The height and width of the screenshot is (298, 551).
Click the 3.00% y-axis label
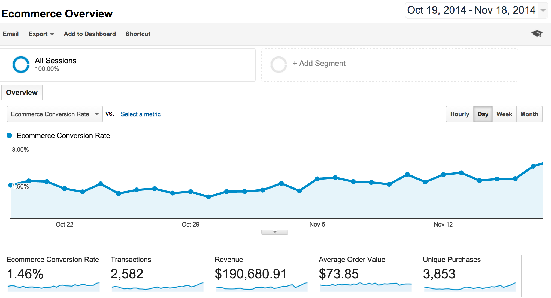(20, 150)
